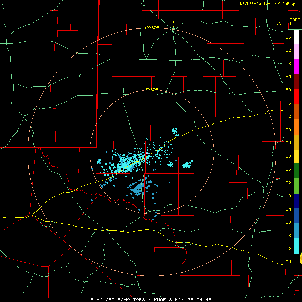Screen dimensions: 302x302
Task: Click the gold legend swatch
Action: tap(296, 142)
